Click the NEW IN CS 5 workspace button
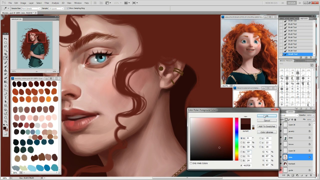 (271, 3)
